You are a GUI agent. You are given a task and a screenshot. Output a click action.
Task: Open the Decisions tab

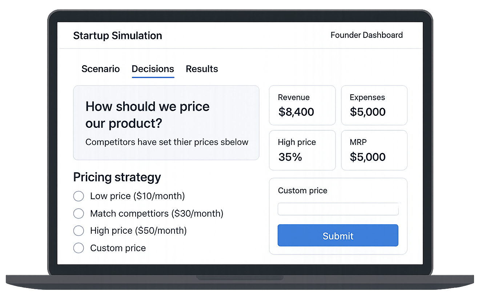(153, 69)
